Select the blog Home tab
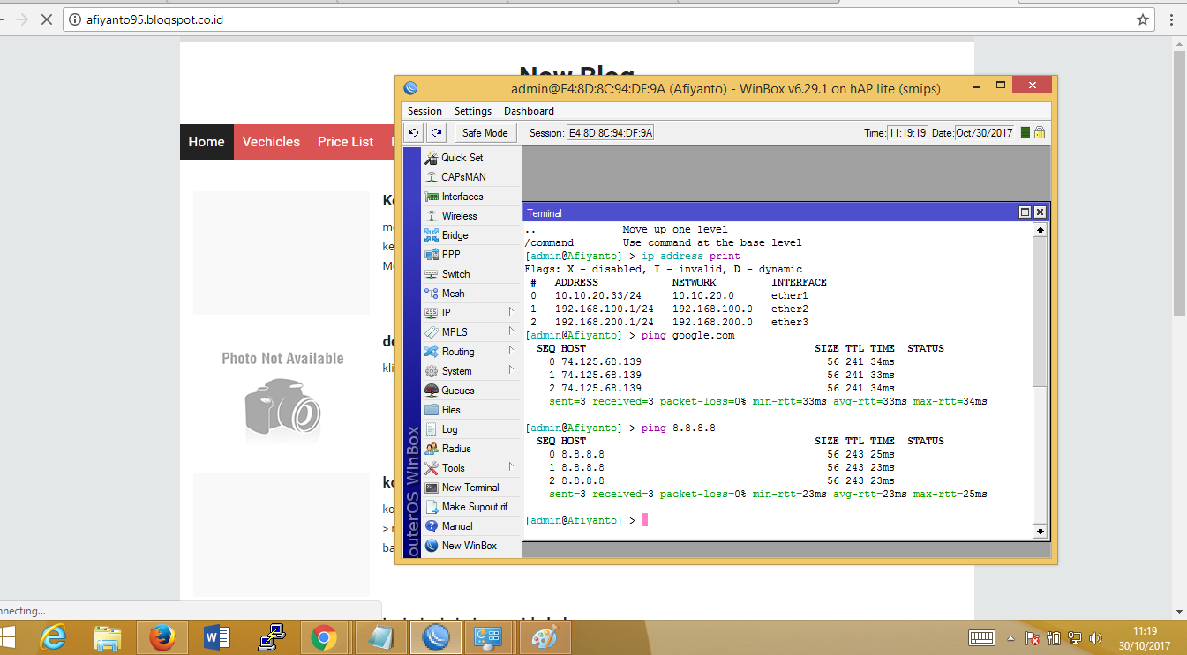 [x=207, y=142]
